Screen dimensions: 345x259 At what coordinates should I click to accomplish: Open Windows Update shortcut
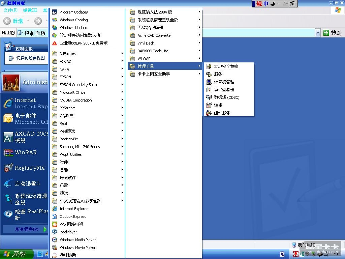pyautogui.click(x=73, y=28)
